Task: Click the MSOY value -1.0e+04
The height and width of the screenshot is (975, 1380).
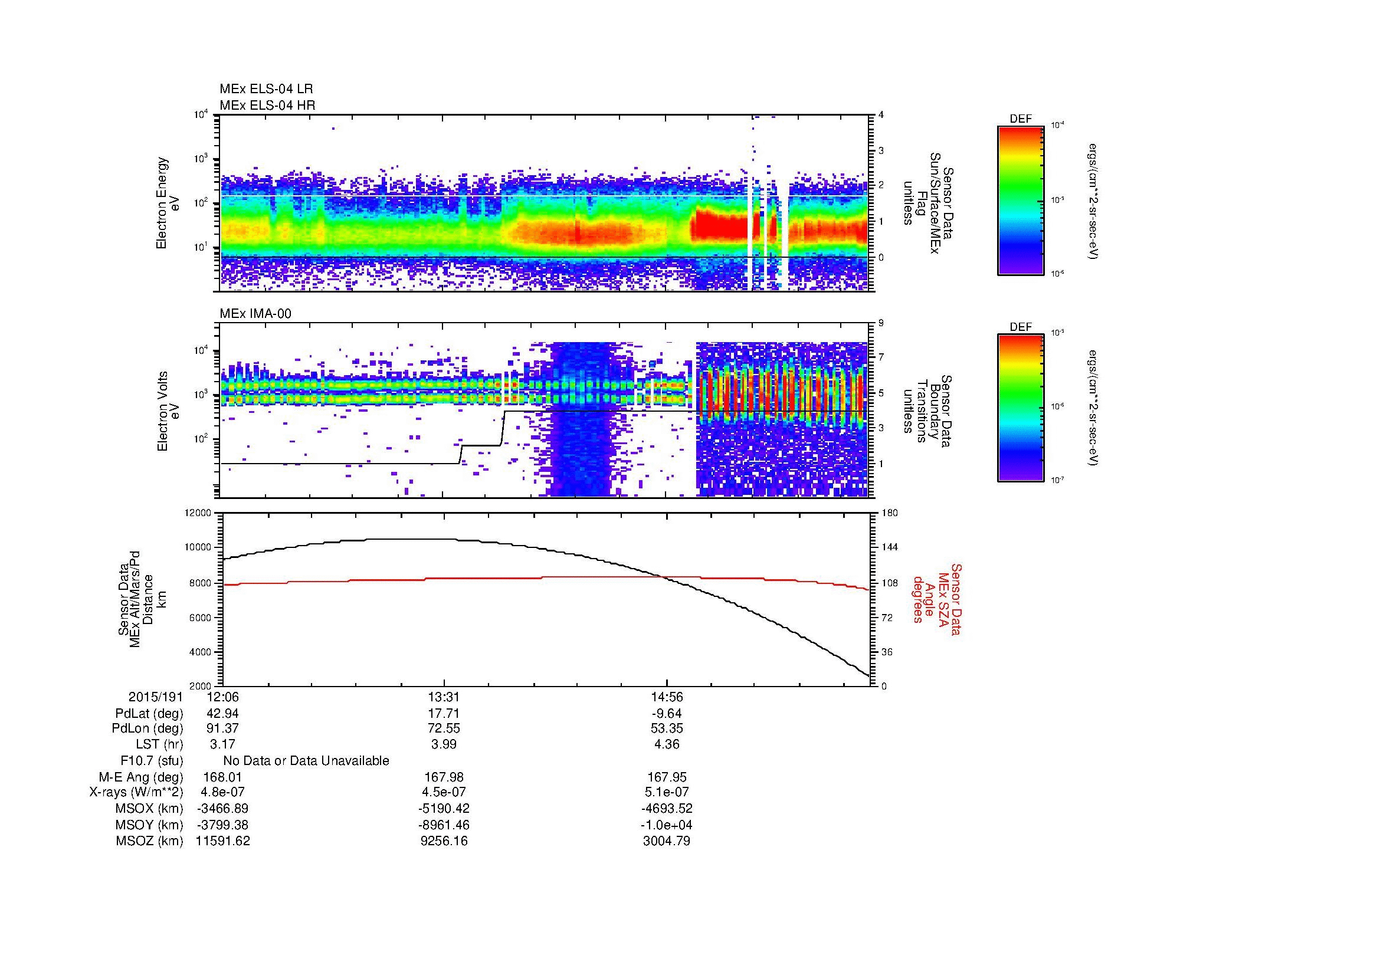Action: [667, 825]
